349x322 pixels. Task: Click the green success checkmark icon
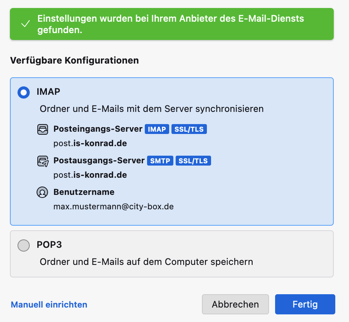pos(26,24)
